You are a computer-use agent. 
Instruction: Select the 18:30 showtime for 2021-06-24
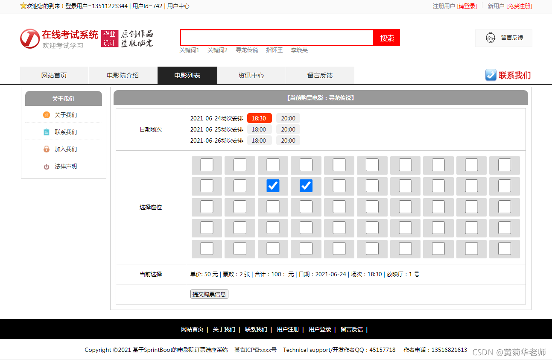tap(259, 118)
